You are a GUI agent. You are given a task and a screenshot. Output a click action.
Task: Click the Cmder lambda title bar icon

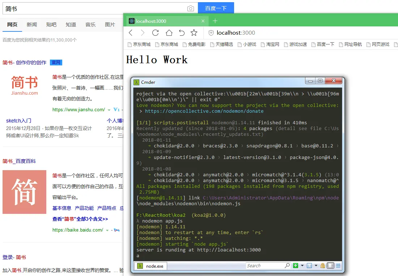click(136, 82)
